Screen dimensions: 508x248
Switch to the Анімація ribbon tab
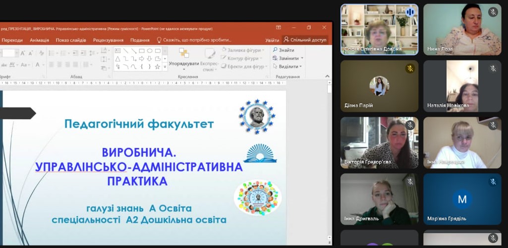[x=39, y=40]
